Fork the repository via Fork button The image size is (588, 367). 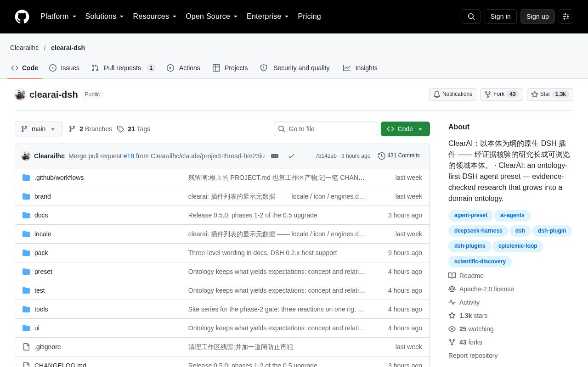[x=502, y=95]
